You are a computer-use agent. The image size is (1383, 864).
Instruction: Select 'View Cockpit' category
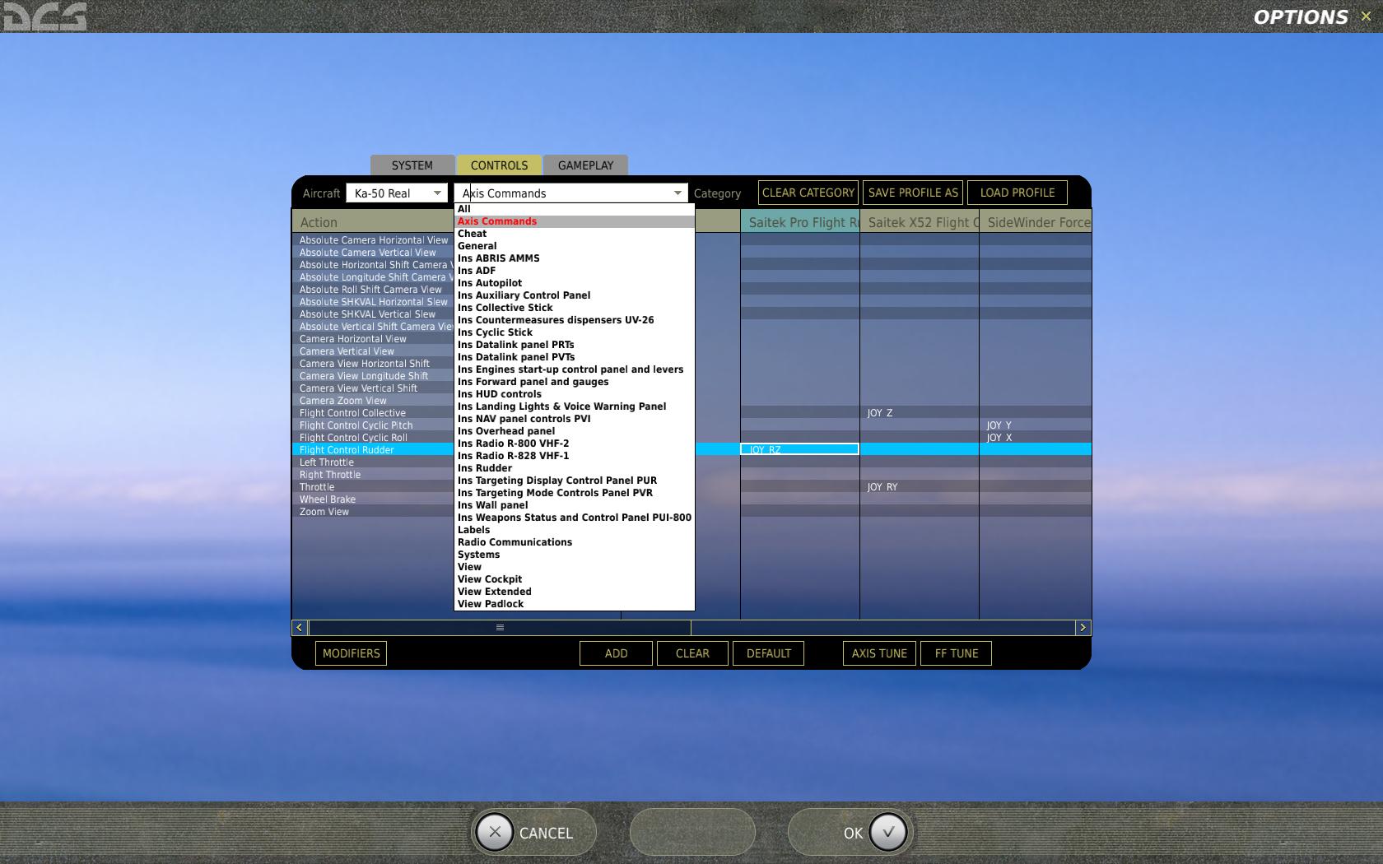pos(575,579)
